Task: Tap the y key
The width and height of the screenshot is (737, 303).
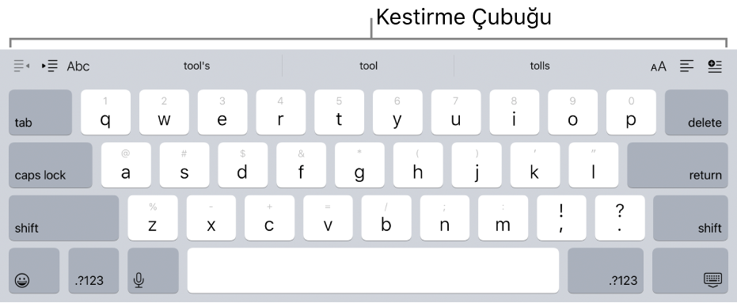Action: pos(397,112)
